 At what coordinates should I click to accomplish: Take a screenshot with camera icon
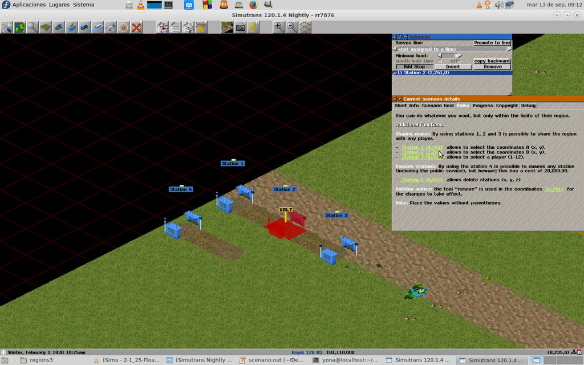[240, 27]
